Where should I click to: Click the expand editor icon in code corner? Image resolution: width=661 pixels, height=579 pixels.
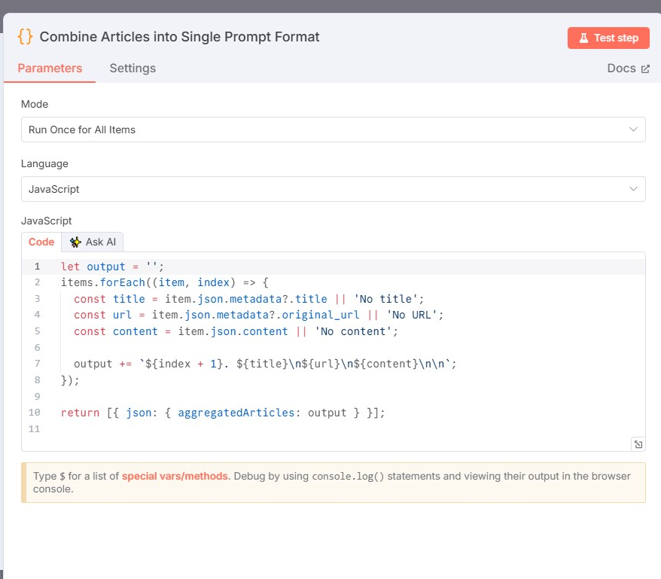click(x=638, y=444)
